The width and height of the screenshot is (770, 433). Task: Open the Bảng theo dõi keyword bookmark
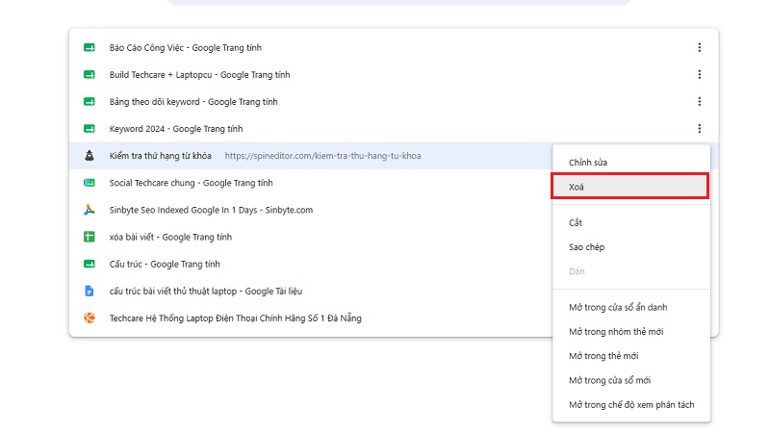193,102
